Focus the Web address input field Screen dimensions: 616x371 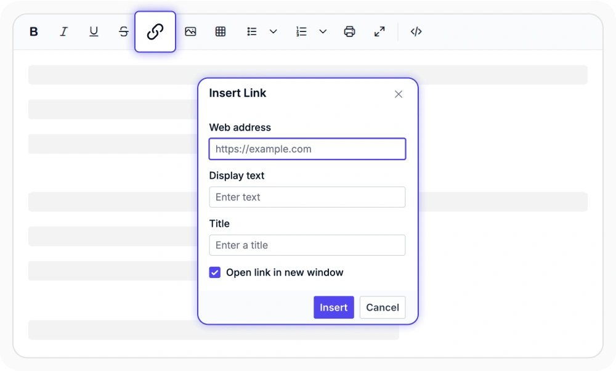(307, 149)
